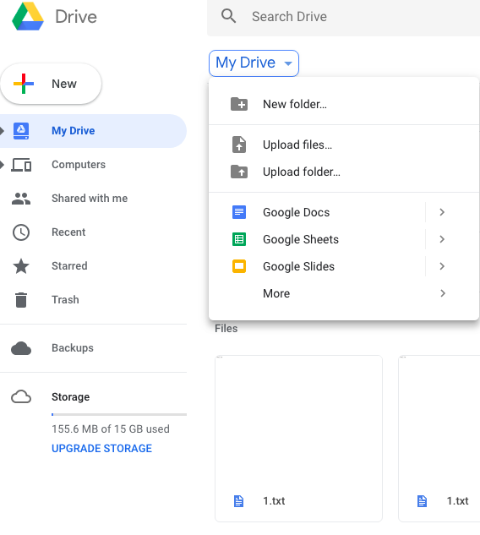This screenshot has height=535, width=480.
Task: Click the Storage cloud outline icon
Action: pyautogui.click(x=21, y=397)
